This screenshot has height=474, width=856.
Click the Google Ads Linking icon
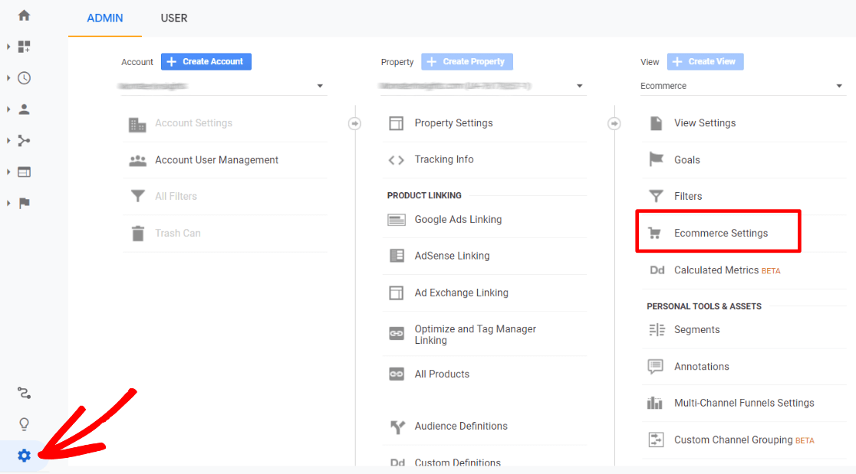click(x=397, y=220)
